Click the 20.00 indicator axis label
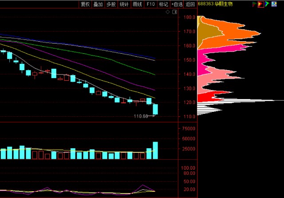This screenshot has height=198, width=284. 189,190
